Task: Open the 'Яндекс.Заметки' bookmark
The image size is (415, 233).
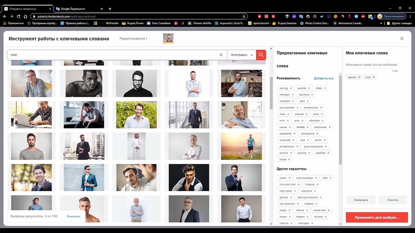Action: [285, 23]
